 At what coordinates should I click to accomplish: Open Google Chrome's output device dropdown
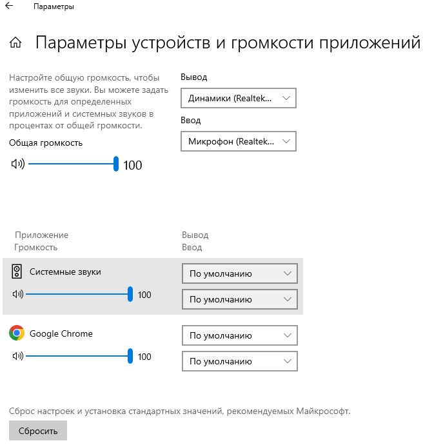pyautogui.click(x=240, y=335)
